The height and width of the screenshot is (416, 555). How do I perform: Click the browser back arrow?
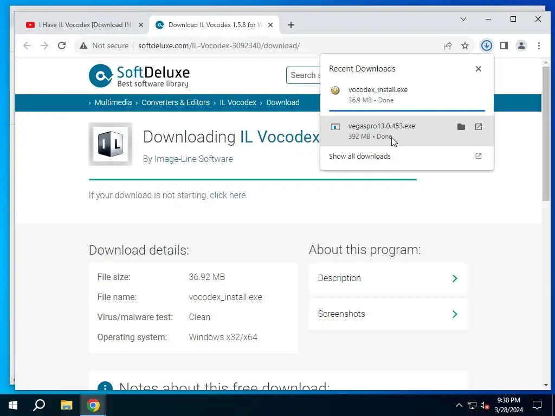27,45
